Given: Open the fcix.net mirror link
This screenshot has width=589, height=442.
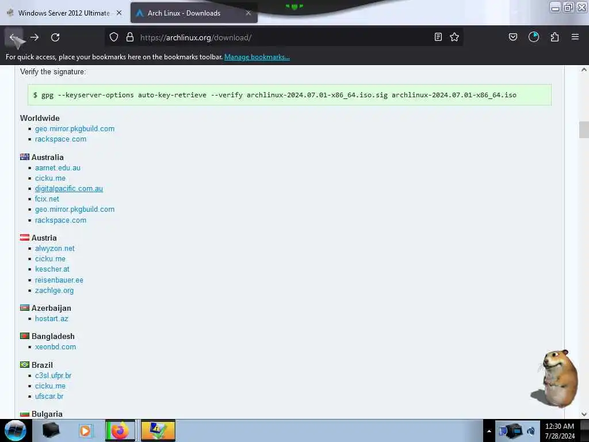Looking at the screenshot, I should pyautogui.click(x=47, y=199).
